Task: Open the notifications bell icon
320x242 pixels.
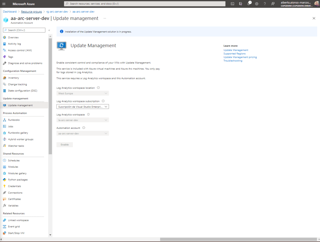Action: click(249, 4)
